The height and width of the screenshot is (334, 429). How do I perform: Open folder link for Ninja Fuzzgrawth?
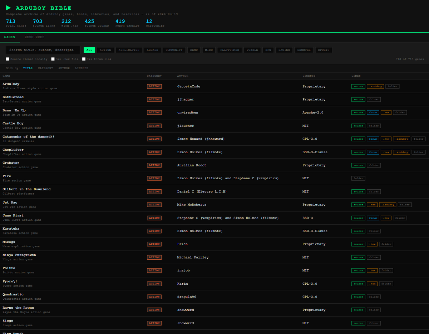click(x=374, y=257)
